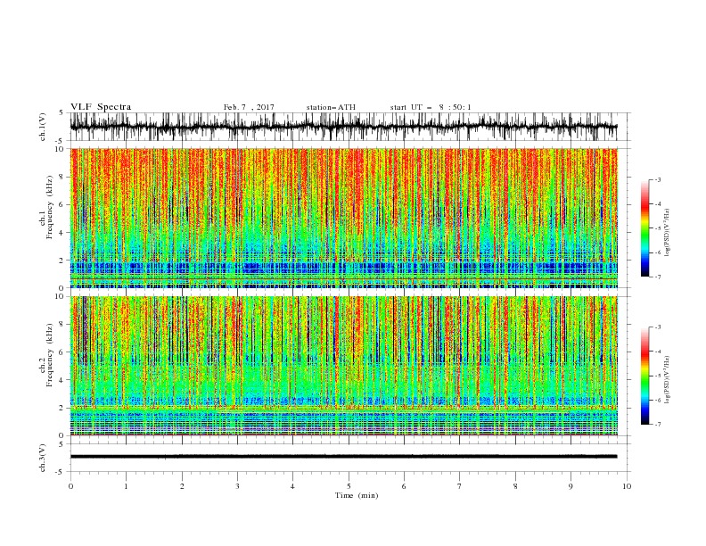Screen dimensions: 706x546
Task: Click the '3' tick on time axis
Action: [237, 486]
